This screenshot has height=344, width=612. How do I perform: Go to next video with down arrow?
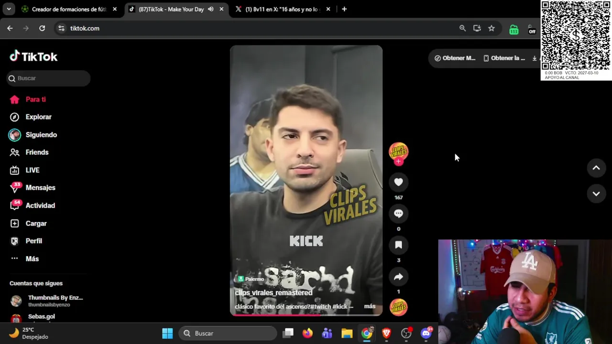(596, 193)
